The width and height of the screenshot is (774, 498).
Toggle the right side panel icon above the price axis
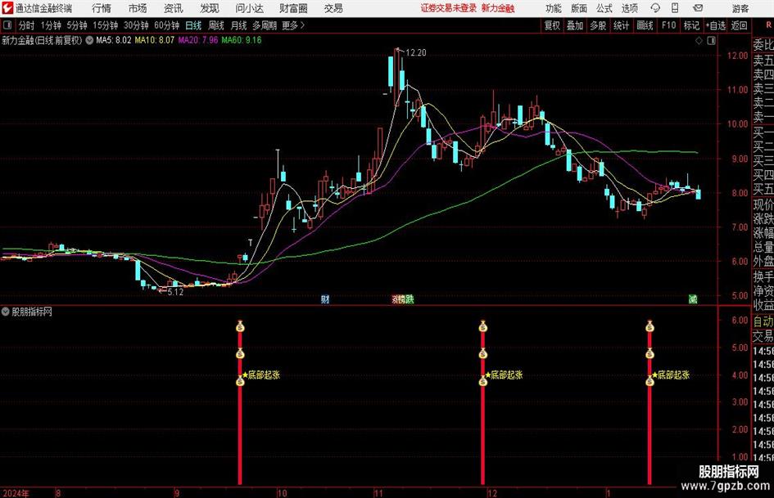click(711, 41)
